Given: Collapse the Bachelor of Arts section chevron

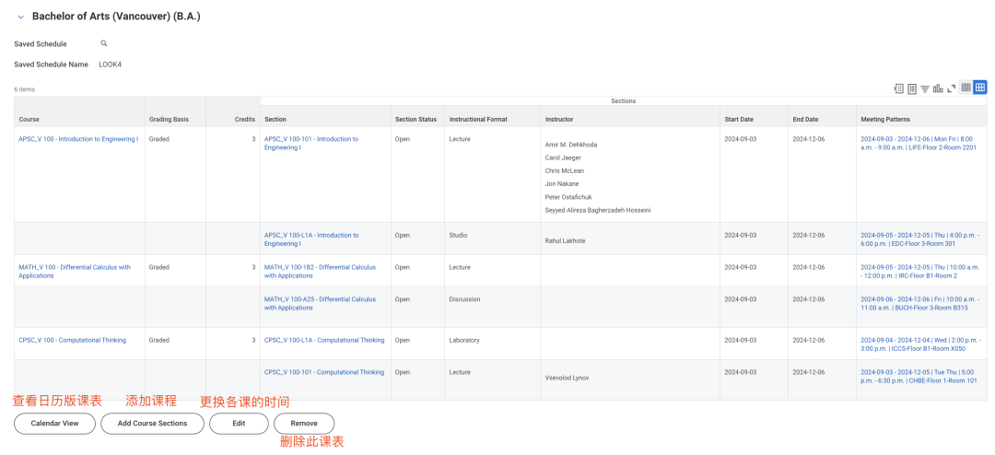Looking at the screenshot, I should pyautogui.click(x=20, y=17).
